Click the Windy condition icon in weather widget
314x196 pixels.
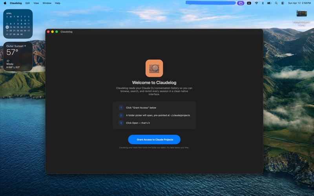[x=8, y=61]
